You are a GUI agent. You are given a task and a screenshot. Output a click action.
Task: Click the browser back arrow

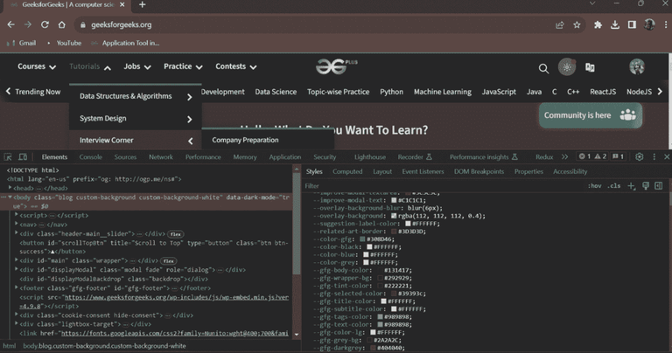[x=11, y=24]
